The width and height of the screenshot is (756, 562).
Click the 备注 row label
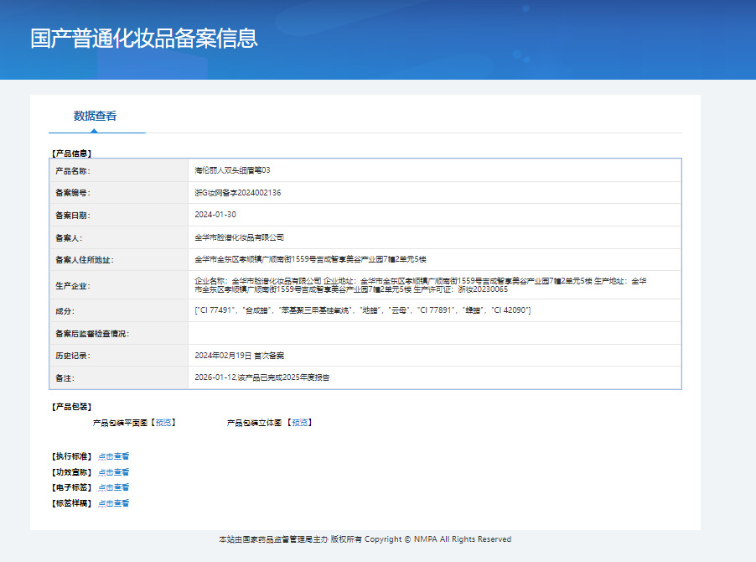pos(65,378)
